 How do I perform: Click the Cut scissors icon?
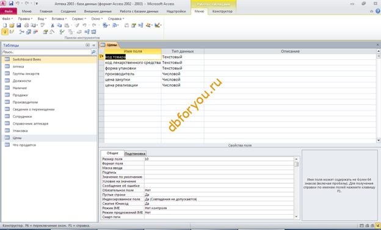[x=53, y=25]
